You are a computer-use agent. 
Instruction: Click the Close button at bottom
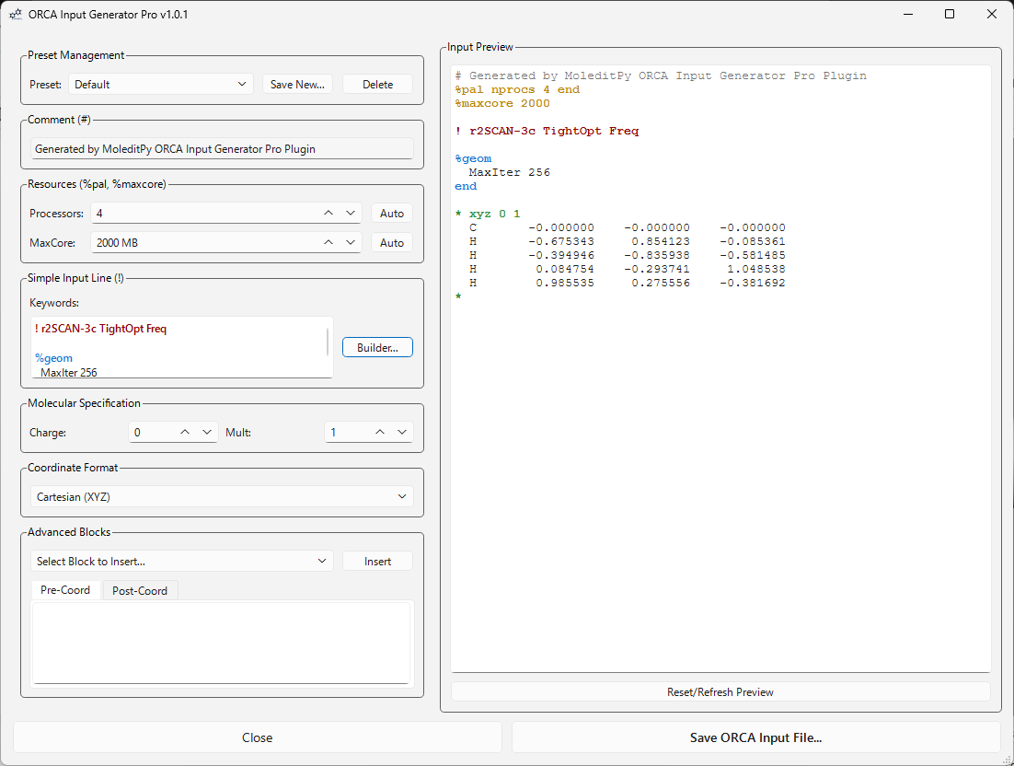click(258, 737)
